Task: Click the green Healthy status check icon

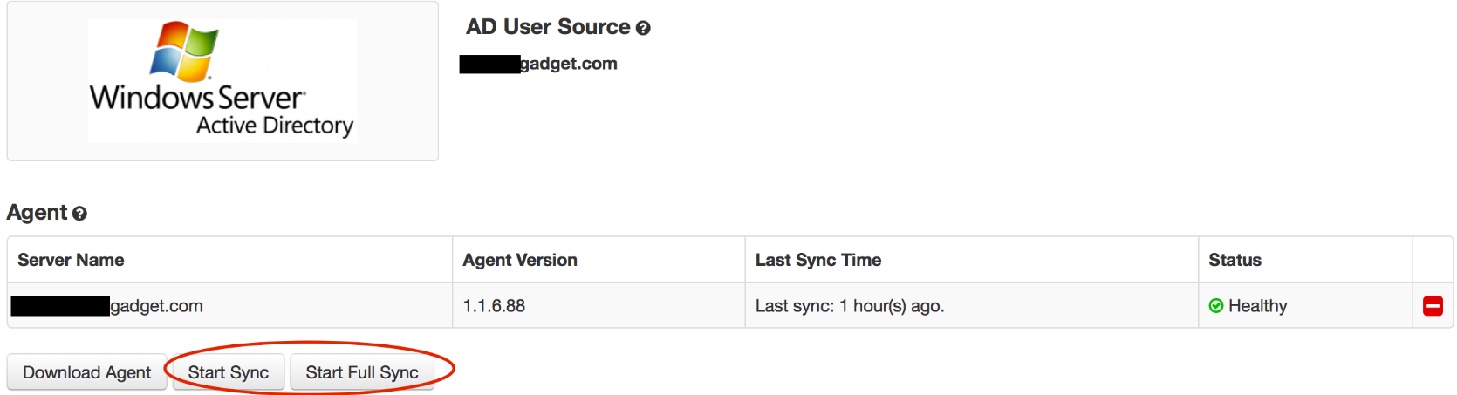Action: (1216, 306)
